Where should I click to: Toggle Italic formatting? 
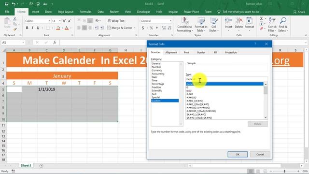click(x=32, y=28)
